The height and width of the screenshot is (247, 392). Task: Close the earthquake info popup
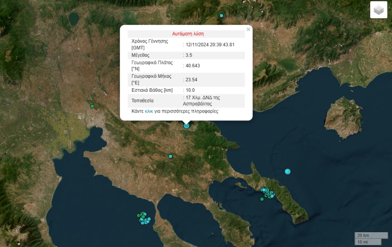[x=248, y=30]
